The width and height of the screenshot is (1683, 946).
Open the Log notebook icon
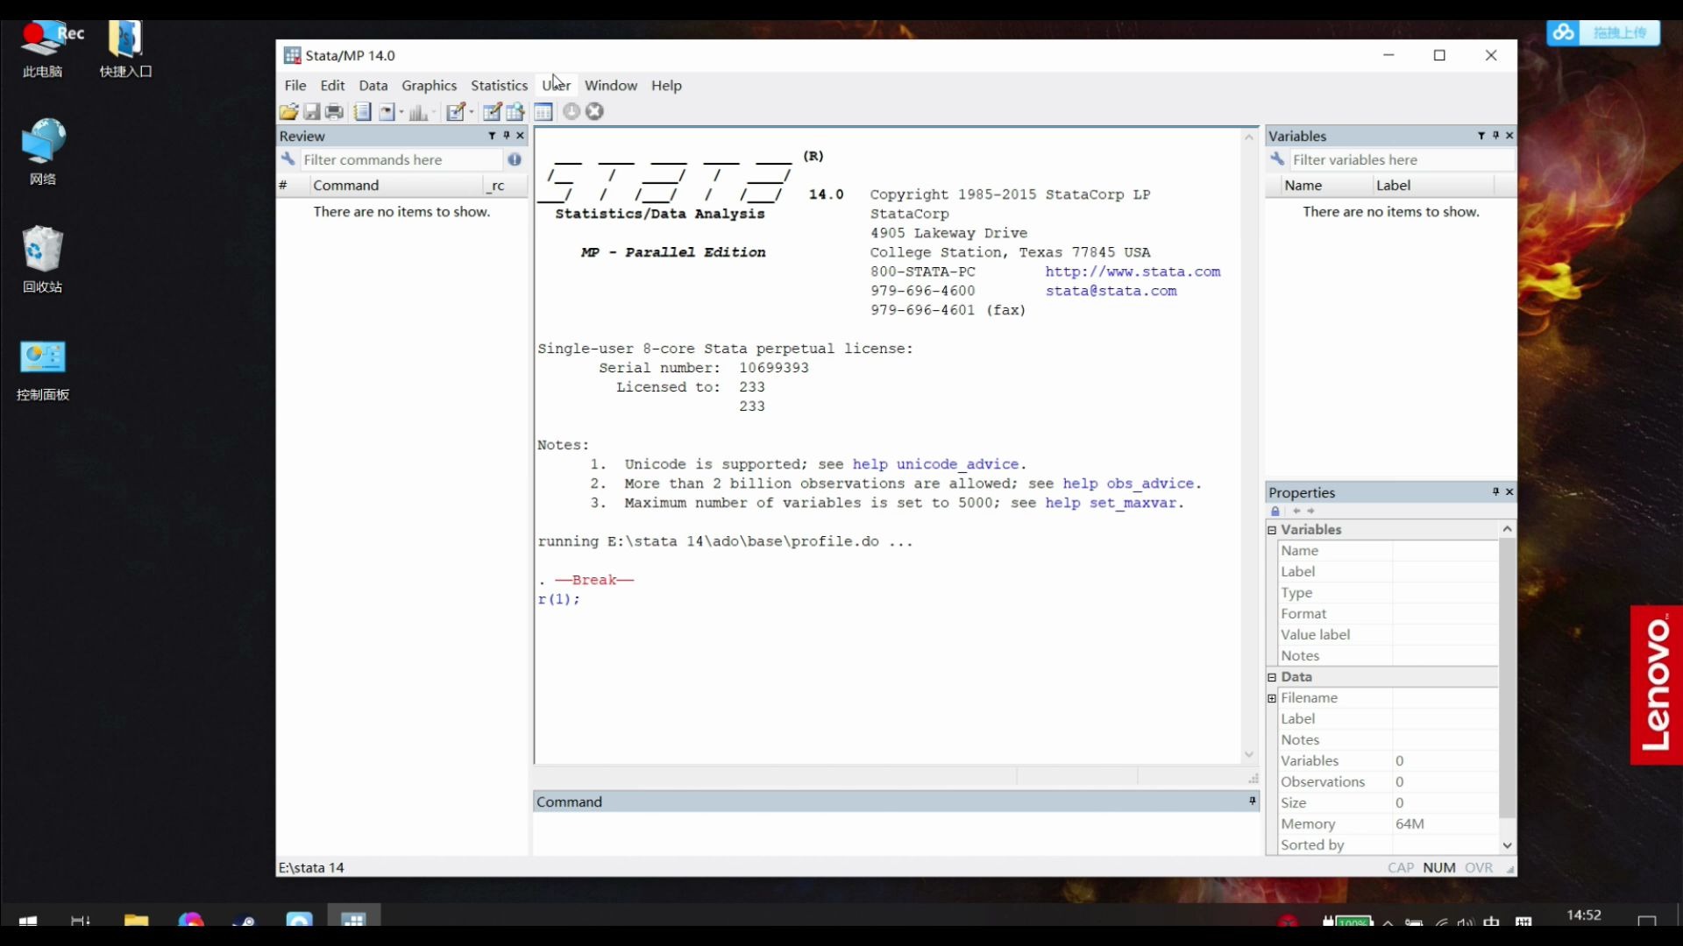coord(362,111)
